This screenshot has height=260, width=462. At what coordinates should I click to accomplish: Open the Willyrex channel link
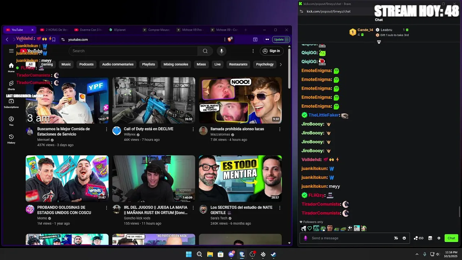tap(130, 134)
